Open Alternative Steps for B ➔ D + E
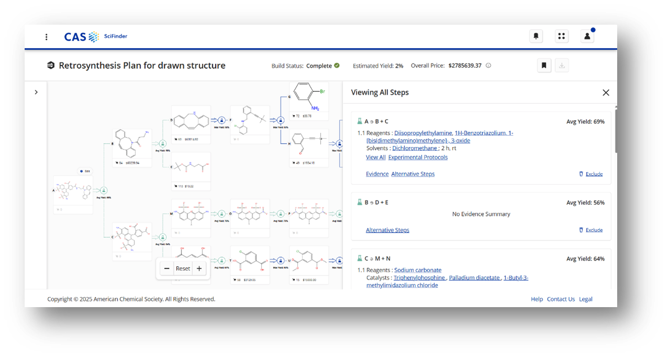This screenshot has height=357, width=667. pyautogui.click(x=388, y=230)
